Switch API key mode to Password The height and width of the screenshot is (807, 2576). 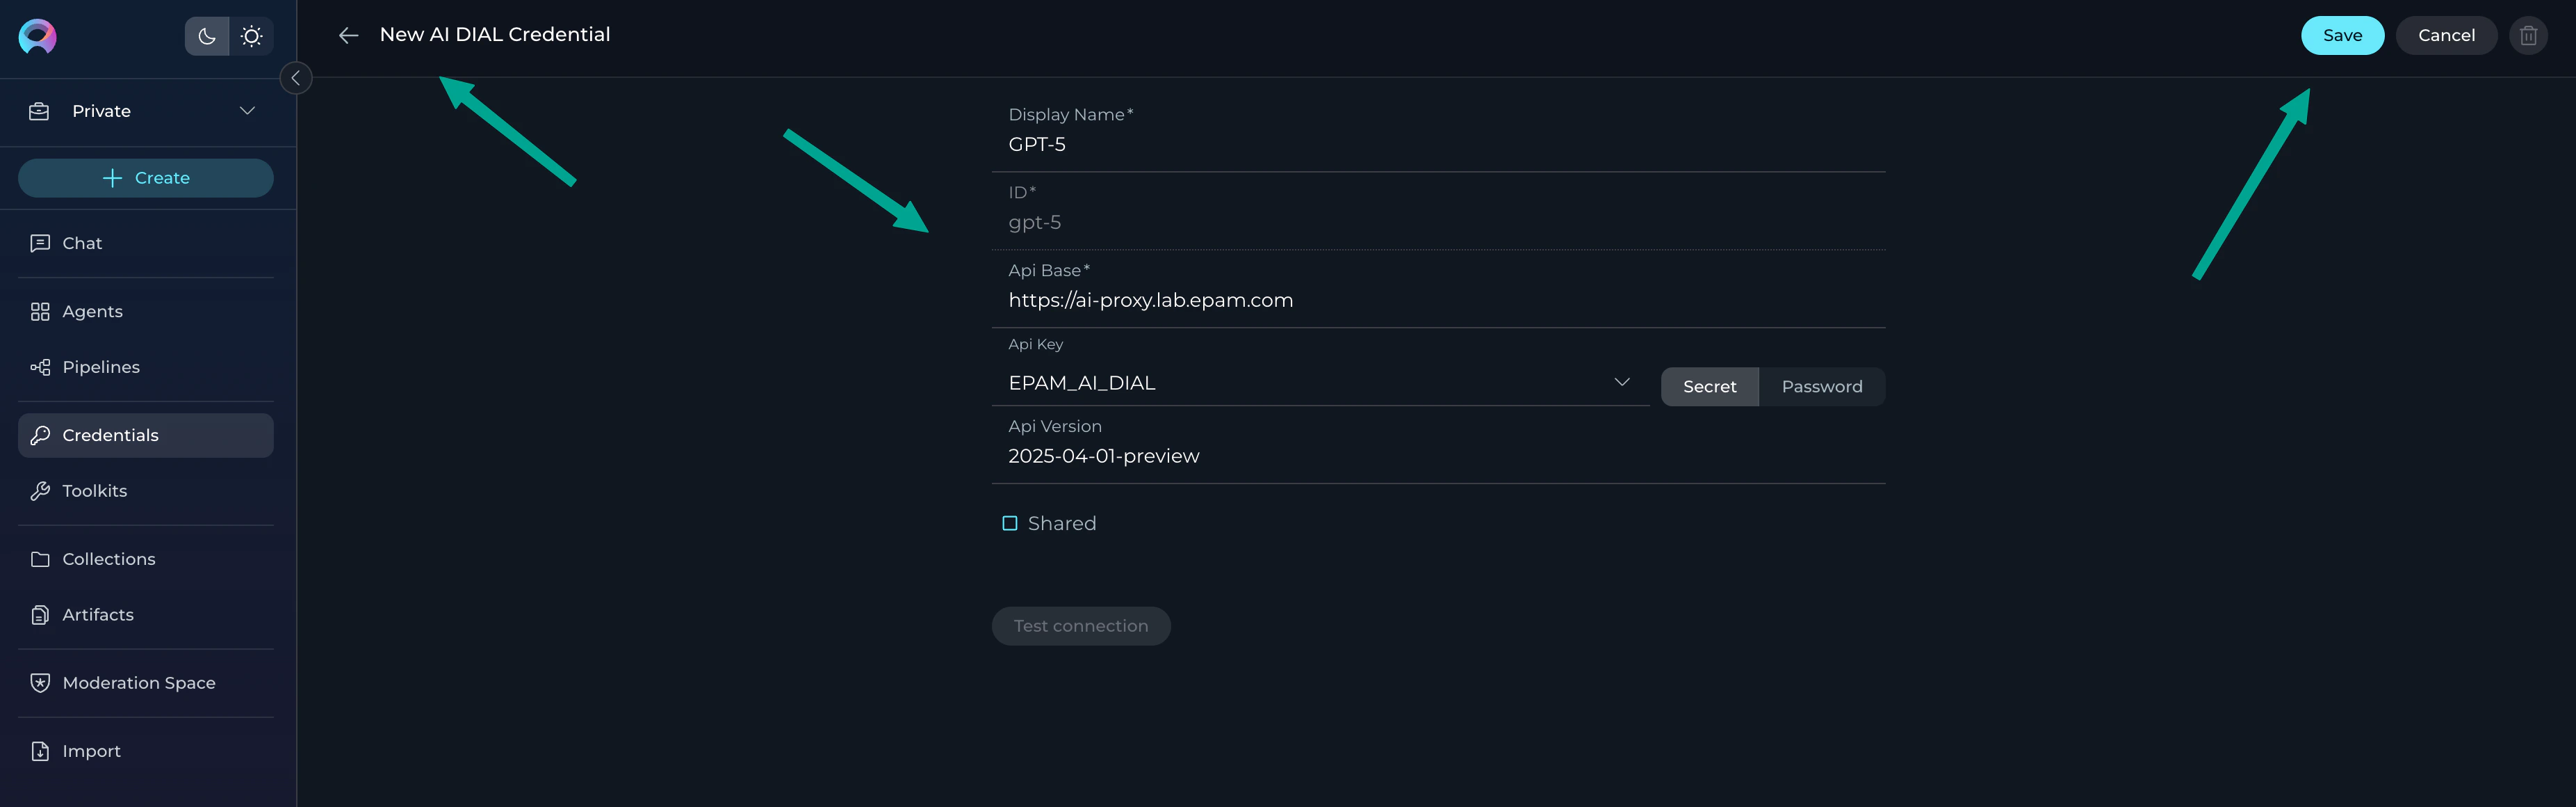point(1822,385)
